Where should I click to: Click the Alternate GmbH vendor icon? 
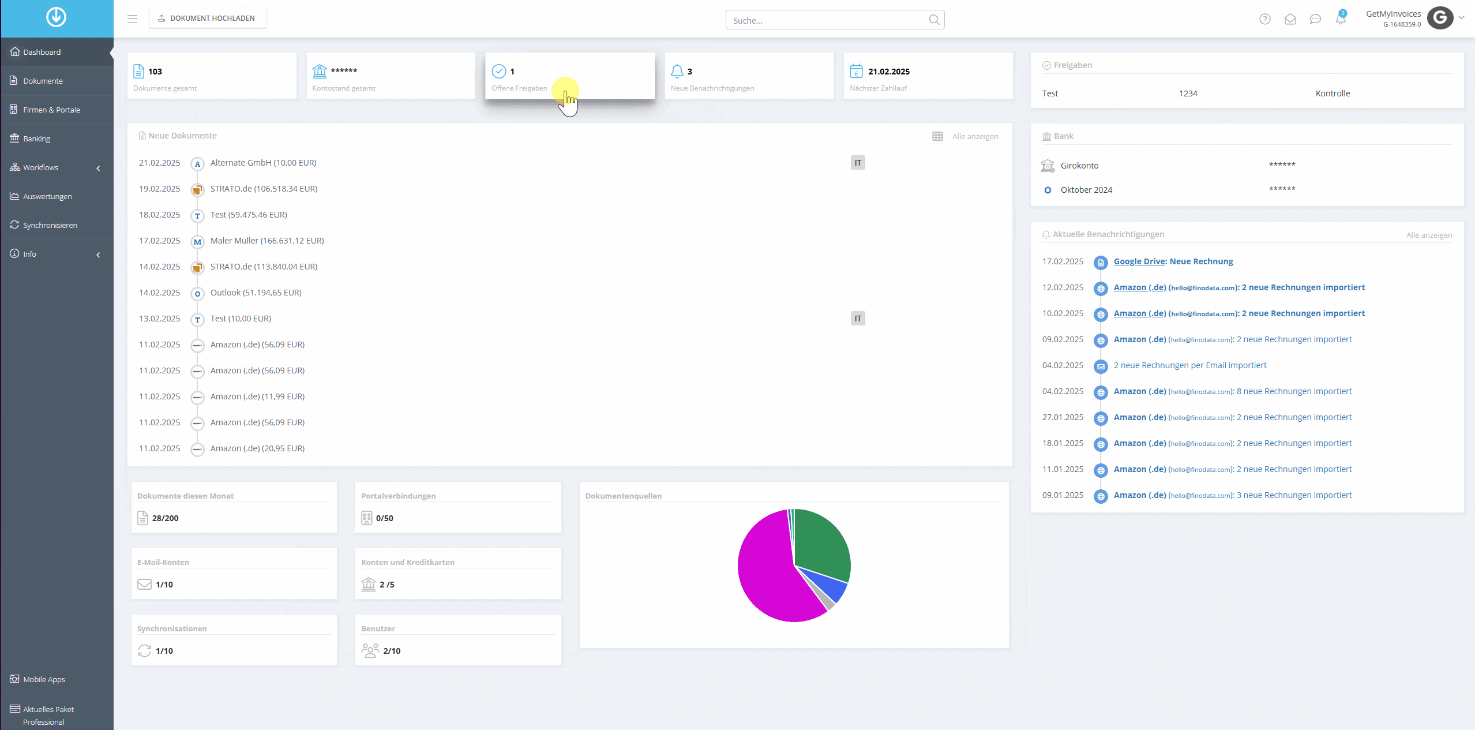pyautogui.click(x=197, y=164)
